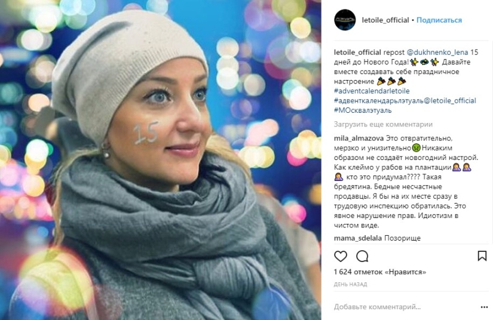Open the three-dots more options menu
This screenshot has width=493, height=320.
point(484,307)
